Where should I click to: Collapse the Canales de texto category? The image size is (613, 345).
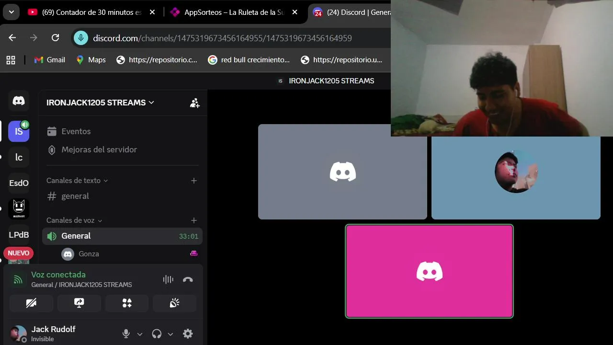(x=77, y=181)
